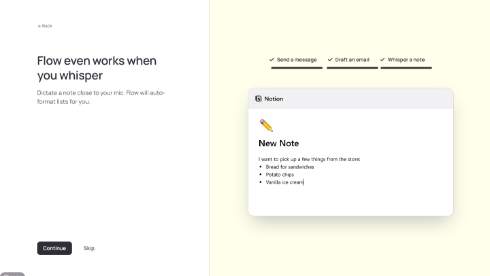
Task: Go back using the Back link
Action: point(45,26)
